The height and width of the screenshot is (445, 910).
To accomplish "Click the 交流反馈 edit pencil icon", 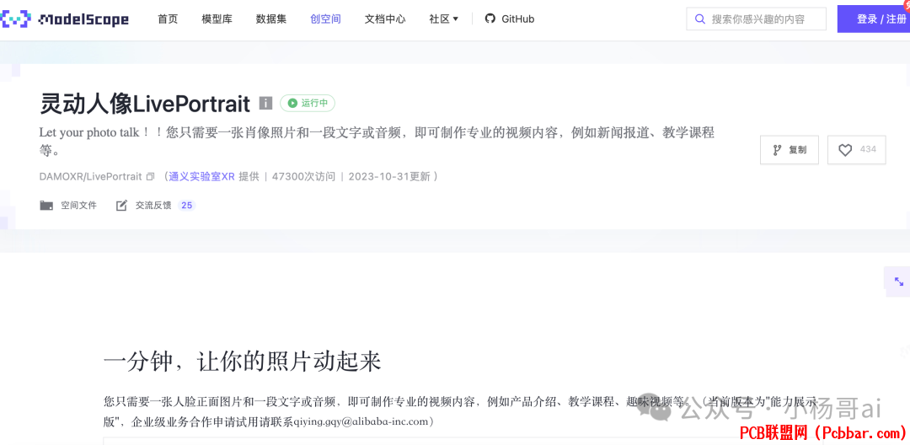I will point(121,206).
